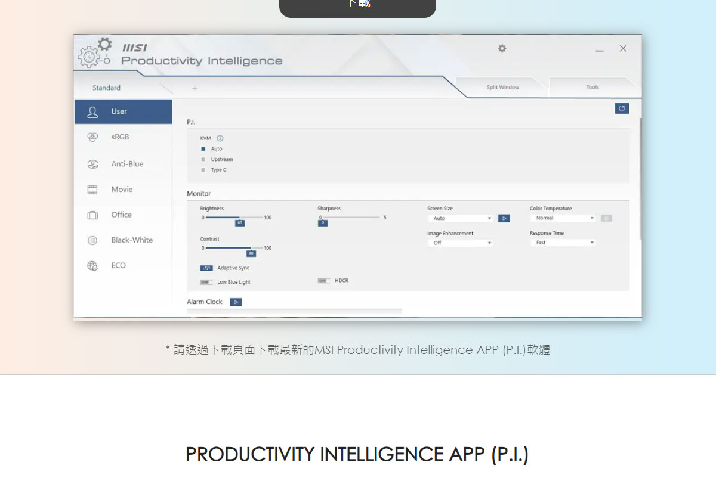Switch to the Tools tab
The width and height of the screenshot is (716, 490).
tap(592, 87)
